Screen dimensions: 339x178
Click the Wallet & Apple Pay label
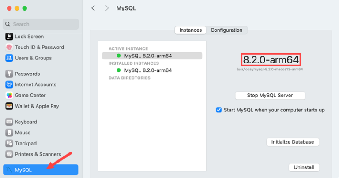tap(37, 106)
